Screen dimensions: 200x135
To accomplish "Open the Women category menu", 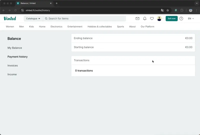I will (10, 26).
